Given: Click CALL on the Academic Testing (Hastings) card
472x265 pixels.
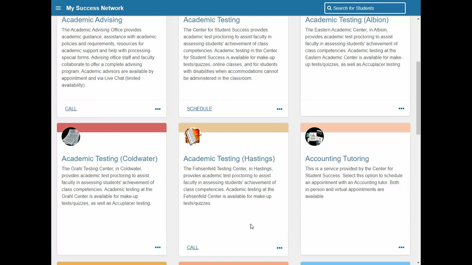Looking at the screenshot, I should point(192,248).
